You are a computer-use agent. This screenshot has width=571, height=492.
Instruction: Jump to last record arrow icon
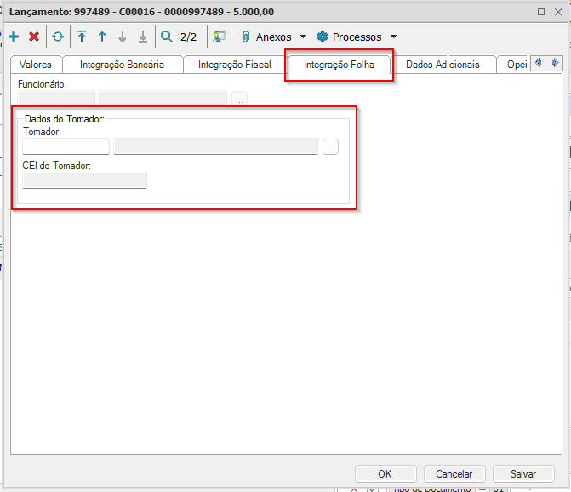(143, 37)
